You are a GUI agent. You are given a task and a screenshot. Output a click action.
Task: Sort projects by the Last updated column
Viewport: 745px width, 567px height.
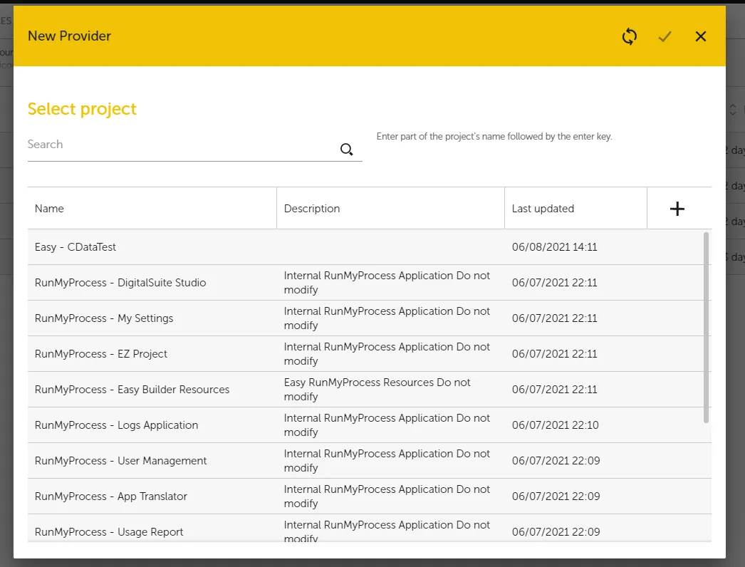coord(543,208)
